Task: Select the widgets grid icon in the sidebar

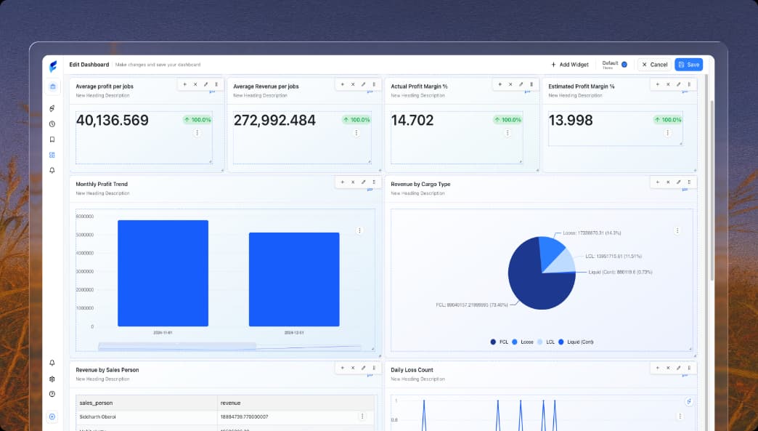Action: point(51,154)
